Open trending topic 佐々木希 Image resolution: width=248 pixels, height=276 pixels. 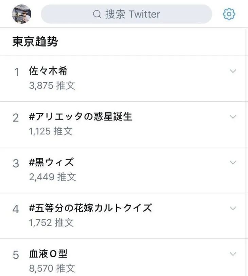click(48, 71)
